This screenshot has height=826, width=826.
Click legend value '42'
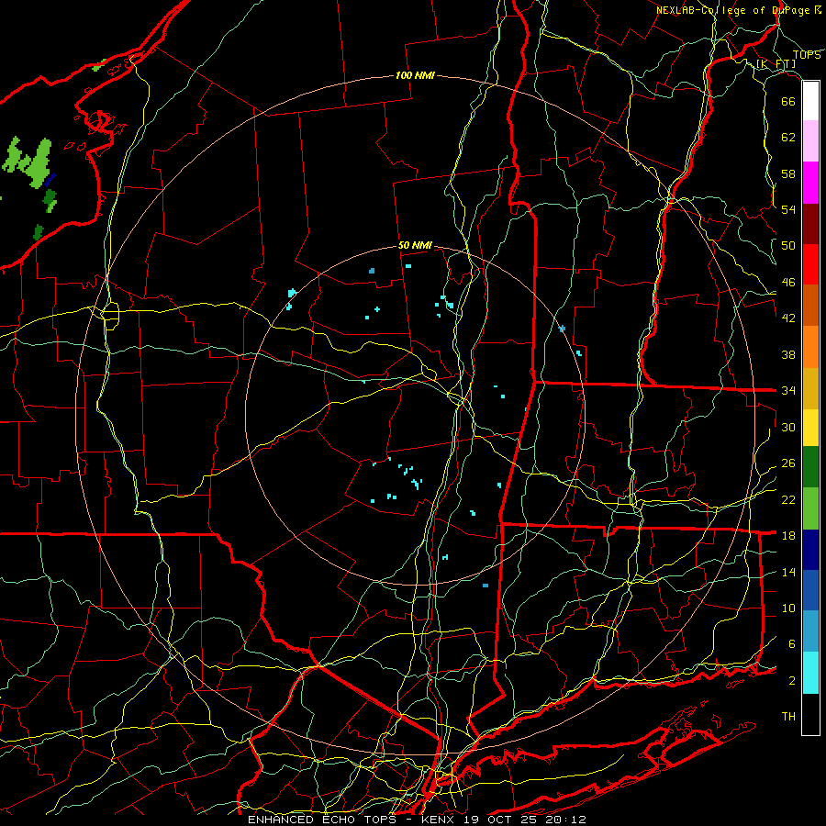point(788,318)
